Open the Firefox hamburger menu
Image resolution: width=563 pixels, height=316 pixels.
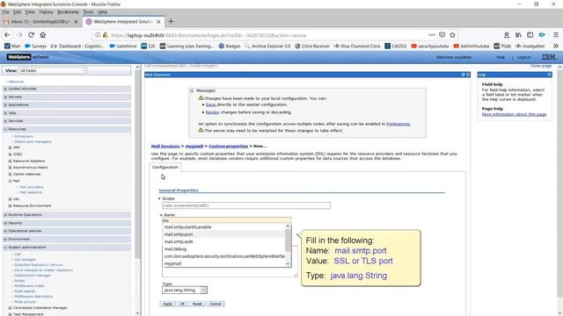point(555,35)
